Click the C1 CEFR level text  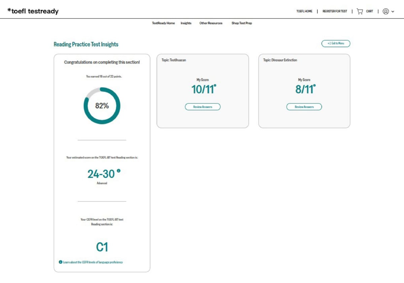(102, 248)
